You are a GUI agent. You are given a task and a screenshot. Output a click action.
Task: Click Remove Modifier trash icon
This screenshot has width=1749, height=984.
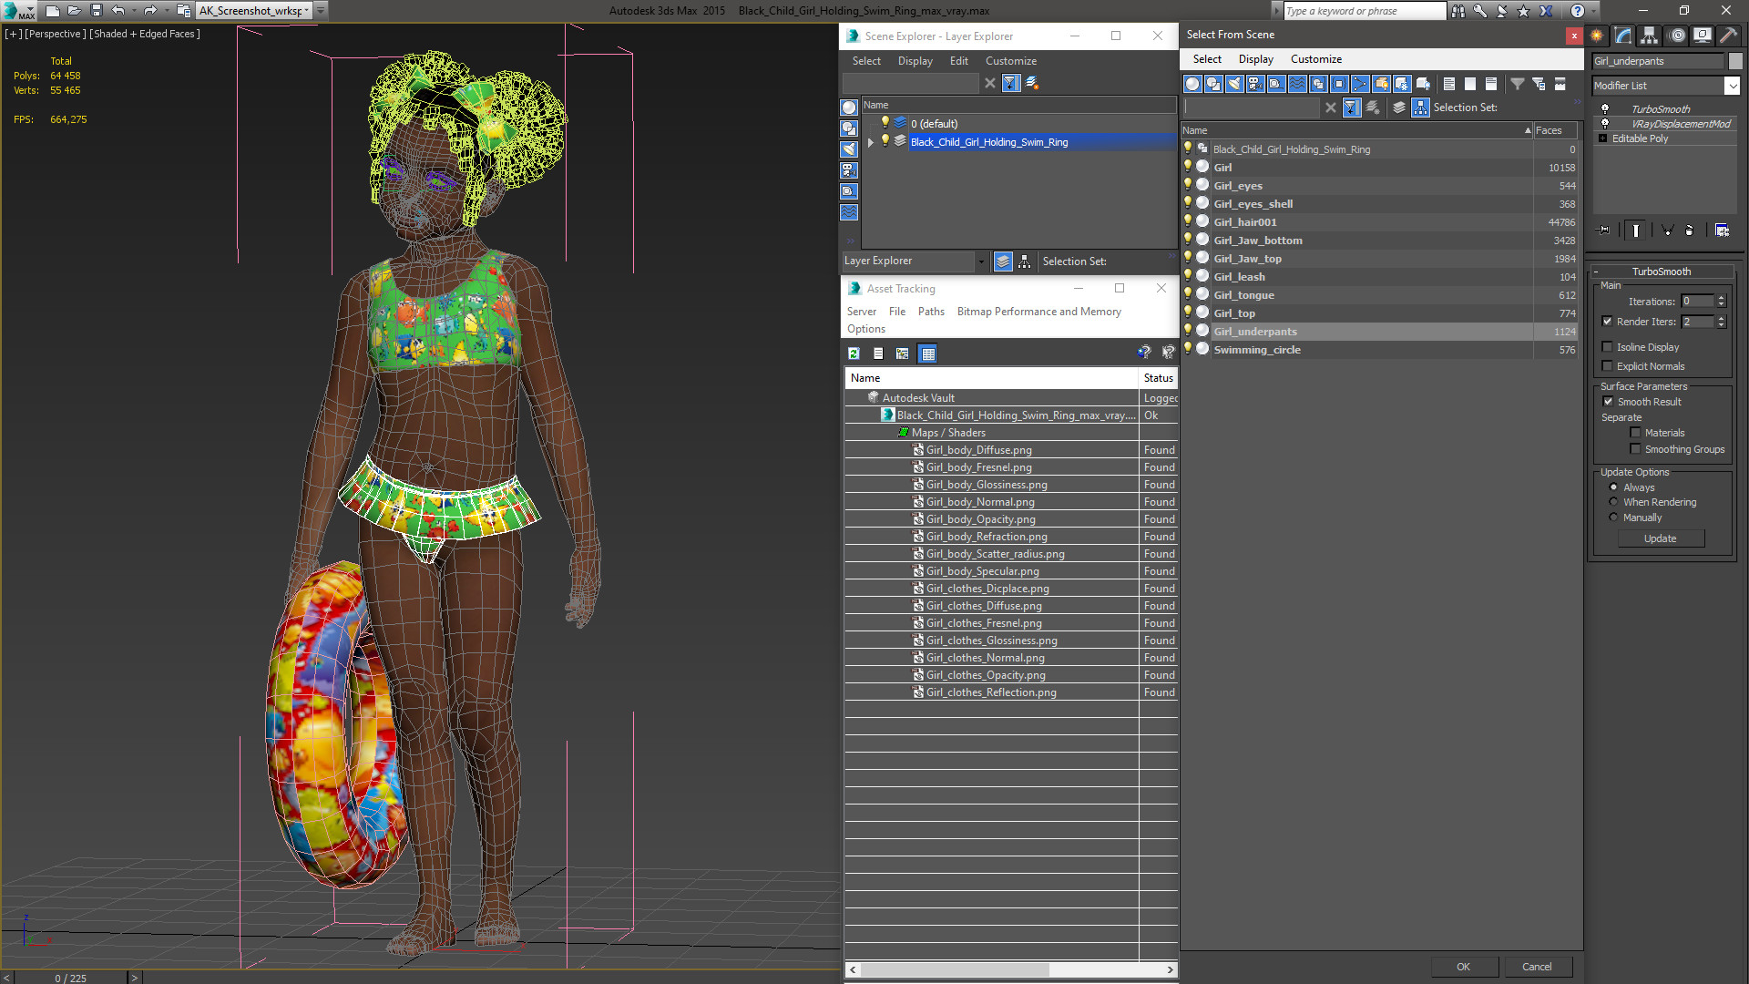coord(1689,231)
